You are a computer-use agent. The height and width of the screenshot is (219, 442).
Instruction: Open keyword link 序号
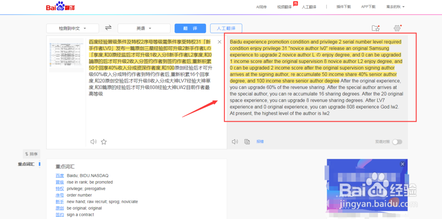(60, 195)
